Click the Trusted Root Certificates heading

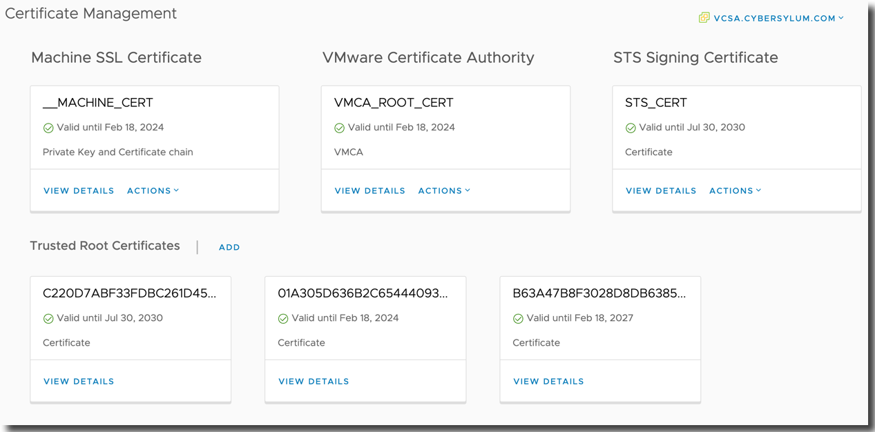click(105, 246)
